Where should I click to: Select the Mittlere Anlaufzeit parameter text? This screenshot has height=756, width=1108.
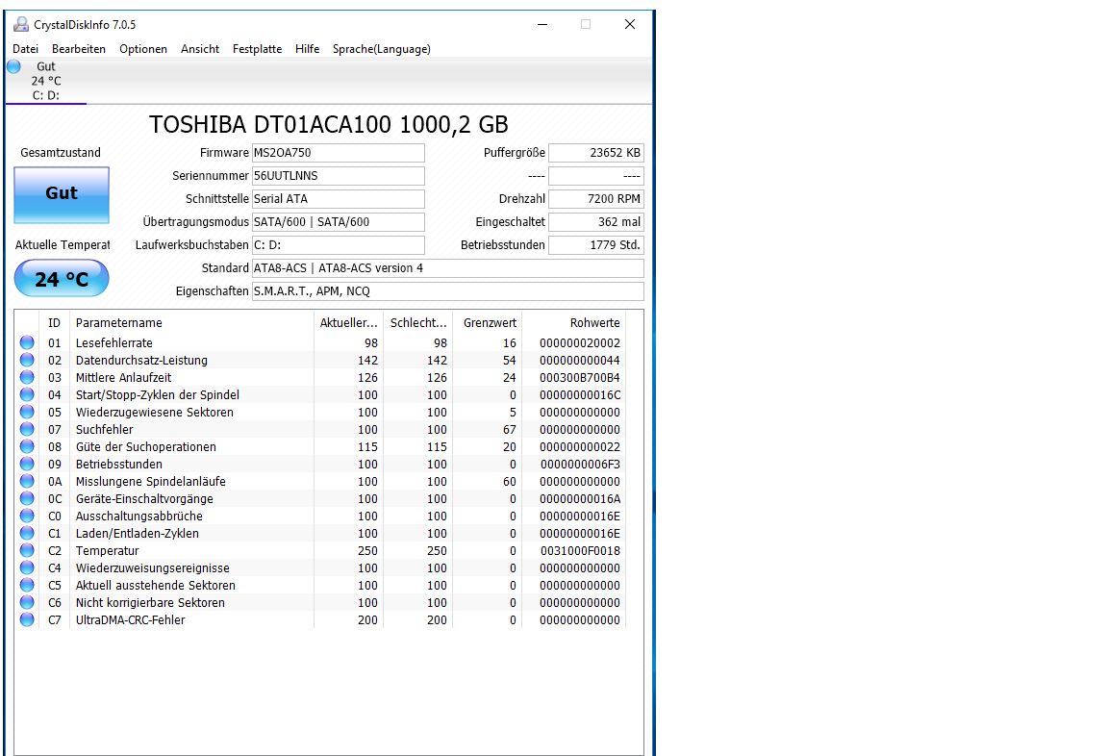pyautogui.click(x=124, y=377)
